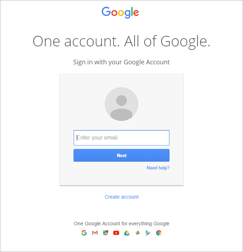Open the Need help? link
The image size is (243, 252).
(x=158, y=168)
